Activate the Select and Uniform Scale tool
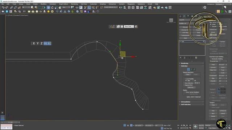Image resolution: width=232 pixels, height=130 pixels. (56, 8)
